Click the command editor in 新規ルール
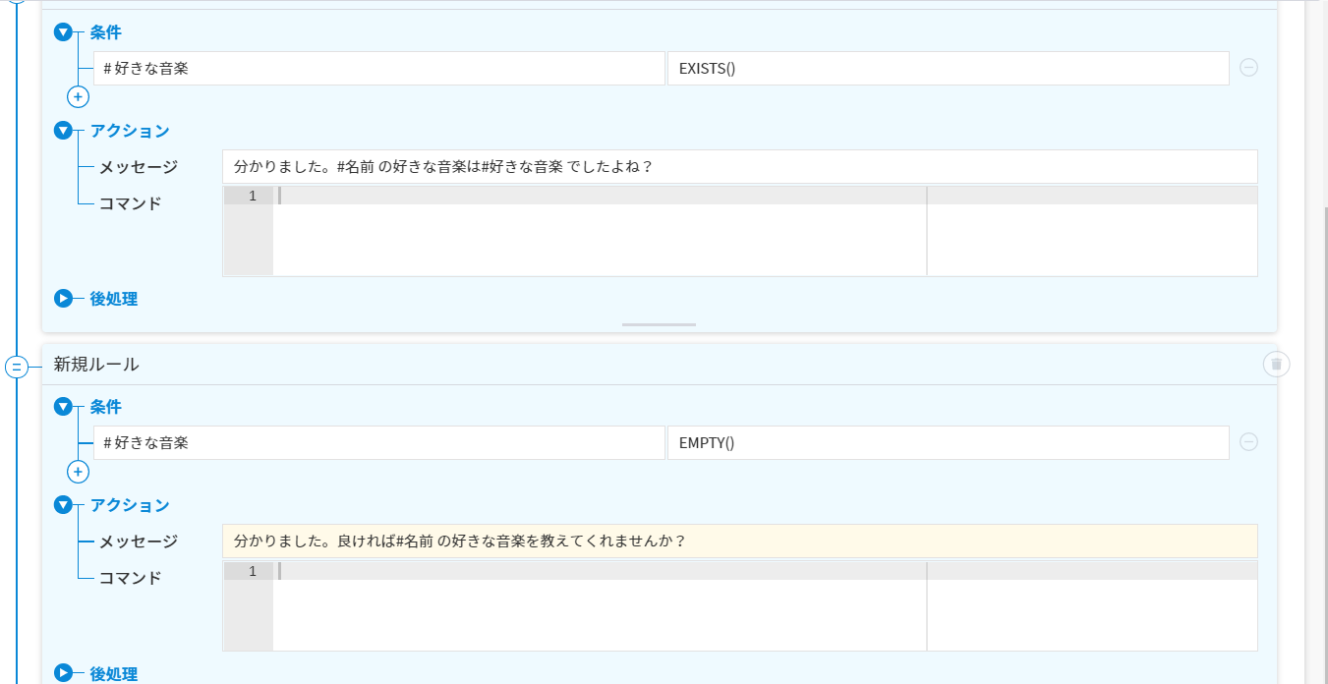This screenshot has width=1328, height=684. point(740,606)
